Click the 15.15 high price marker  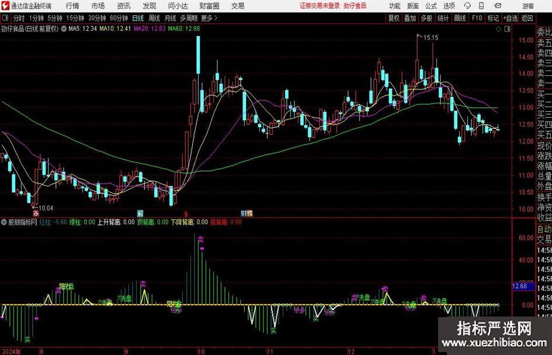tap(431, 38)
